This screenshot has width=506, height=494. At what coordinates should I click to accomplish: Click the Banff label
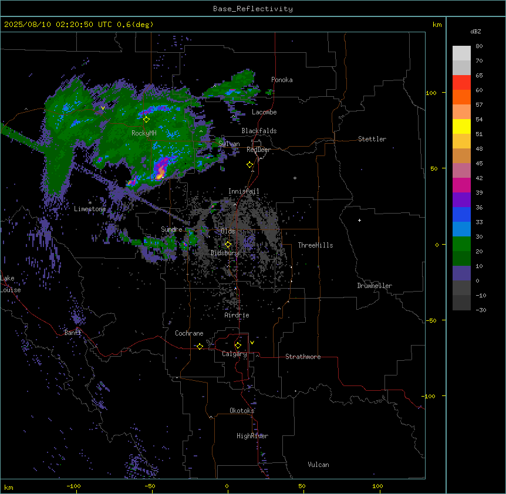73,333
